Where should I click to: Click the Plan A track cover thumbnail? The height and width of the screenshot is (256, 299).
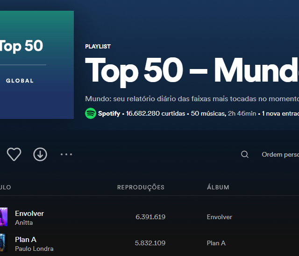coord(4,243)
